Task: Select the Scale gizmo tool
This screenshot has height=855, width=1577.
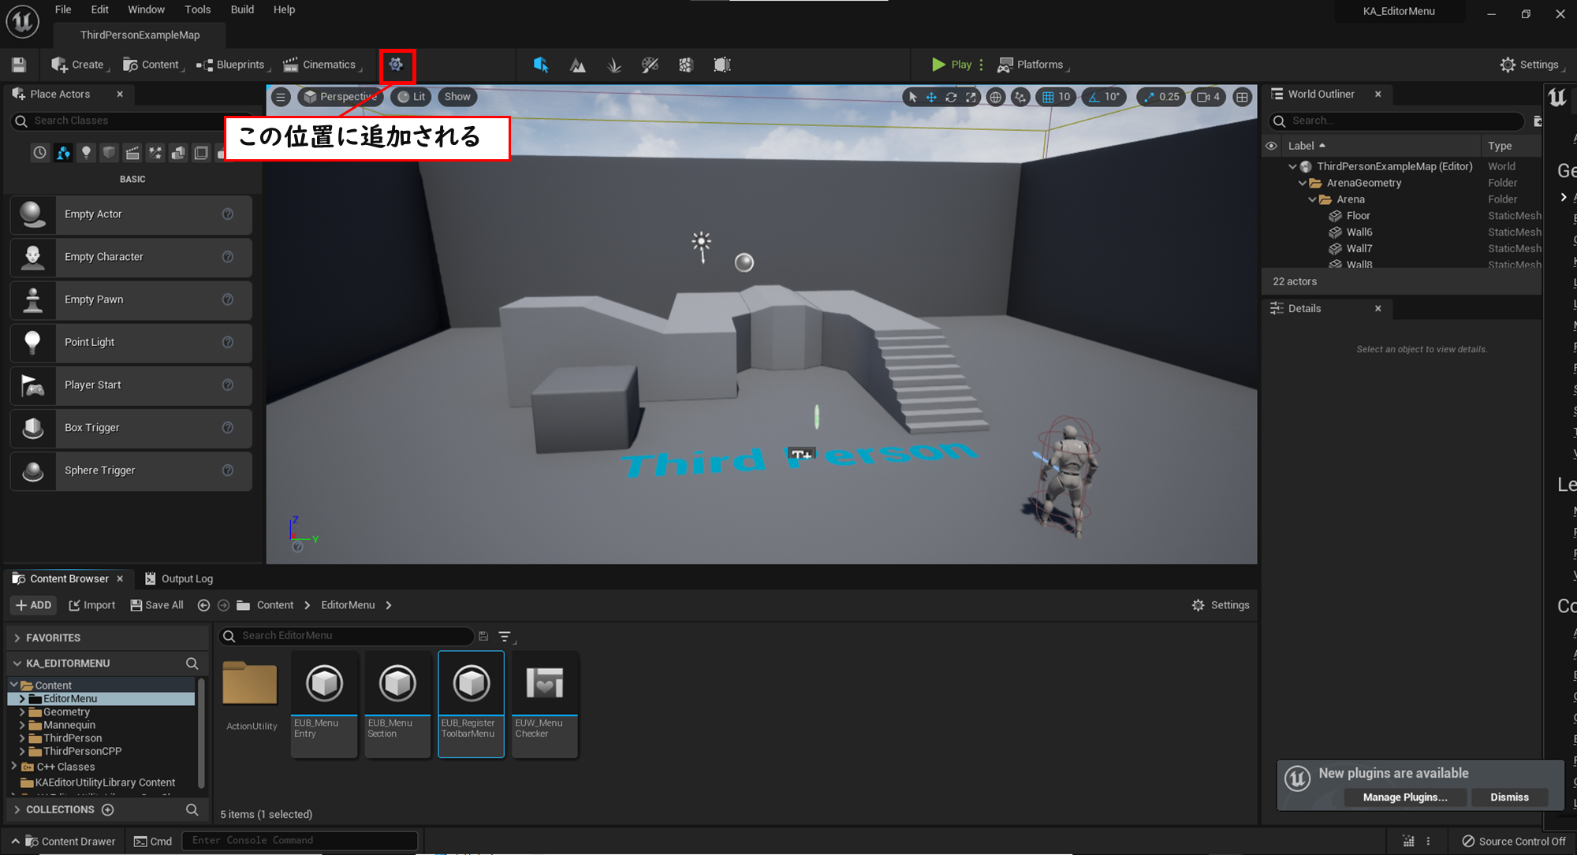Action: (x=971, y=97)
